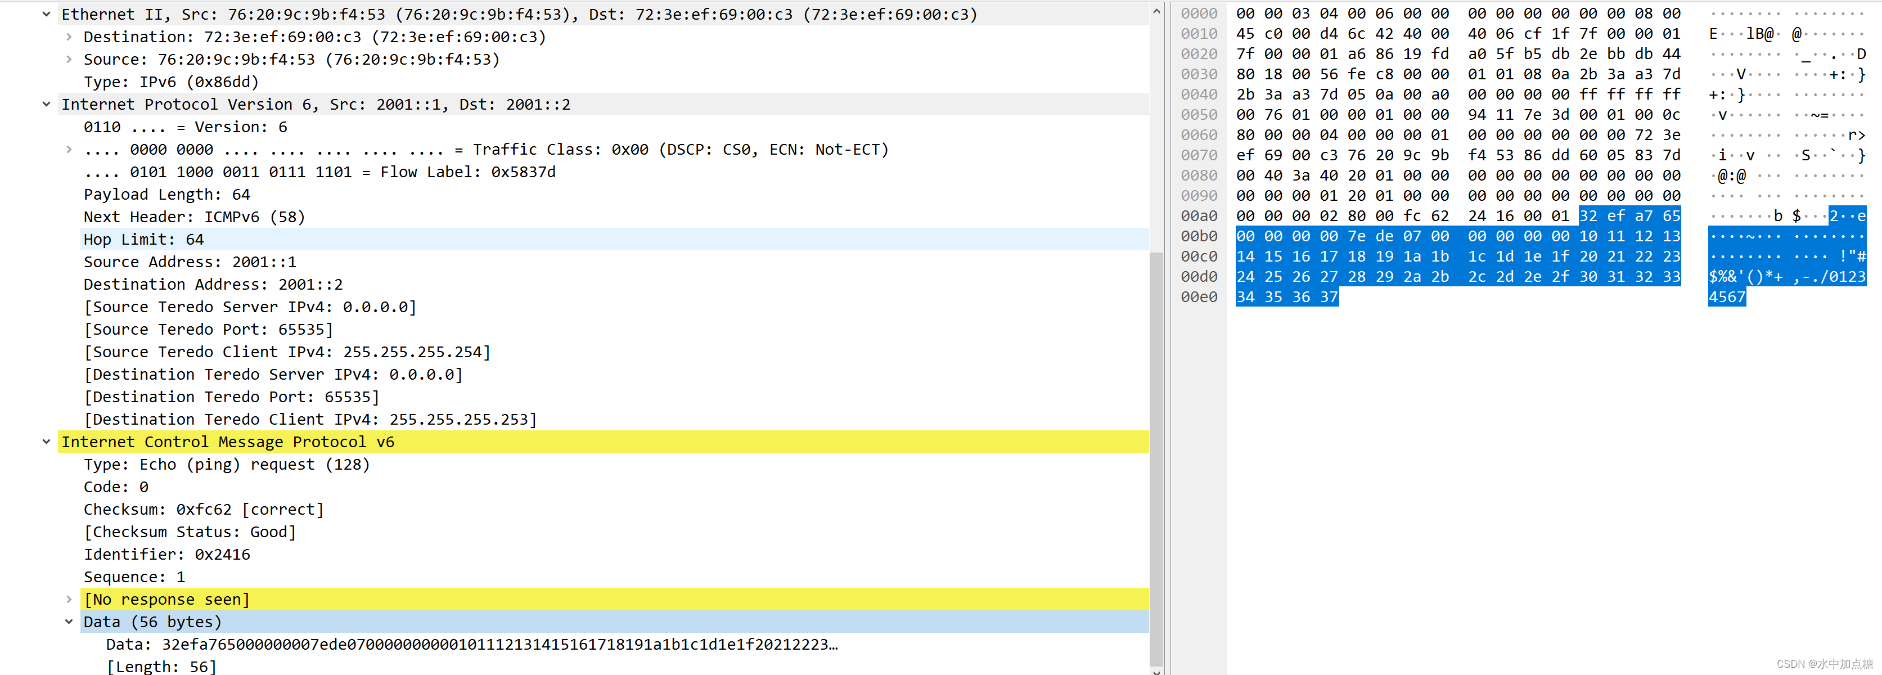Expand the No response seen item
This screenshot has width=1882, height=675.
[69, 599]
